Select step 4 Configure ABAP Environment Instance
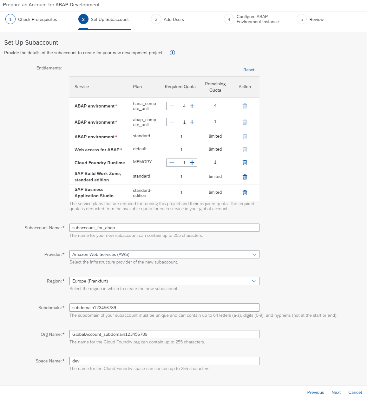The image size is (367, 397). (x=252, y=19)
